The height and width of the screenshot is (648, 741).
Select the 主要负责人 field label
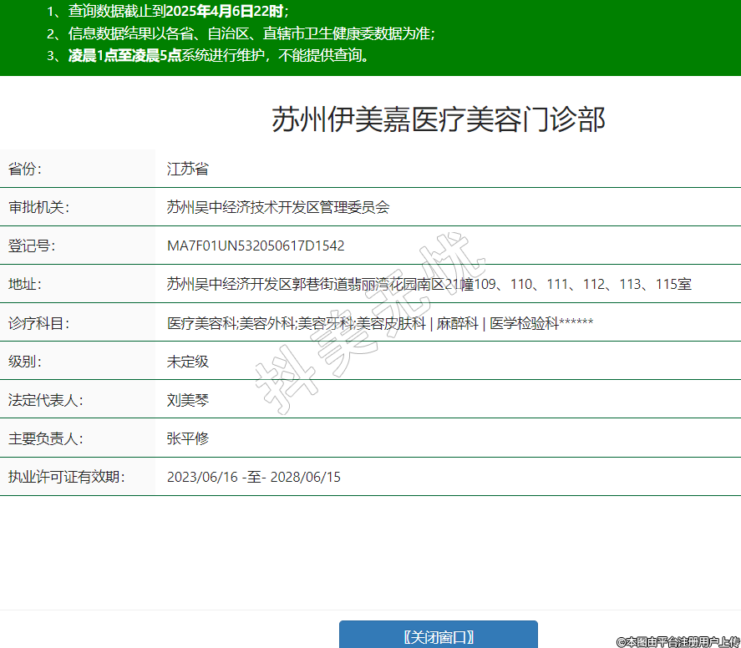[45, 438]
